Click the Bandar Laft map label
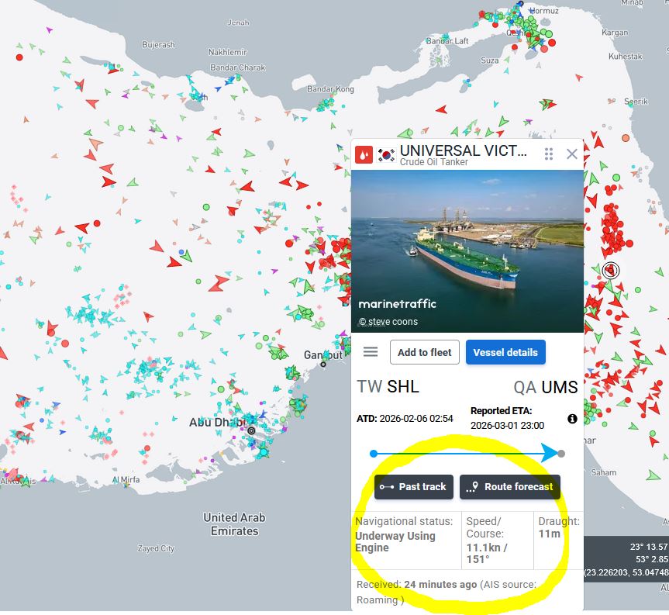The height and width of the screenshot is (615, 669). [447, 41]
